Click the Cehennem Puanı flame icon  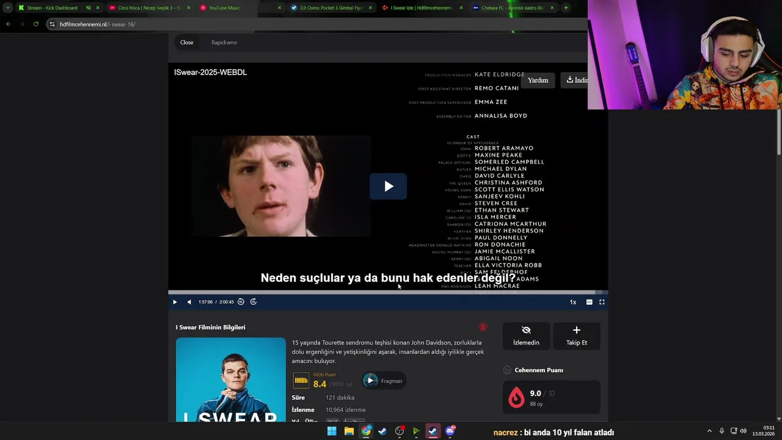coord(516,397)
